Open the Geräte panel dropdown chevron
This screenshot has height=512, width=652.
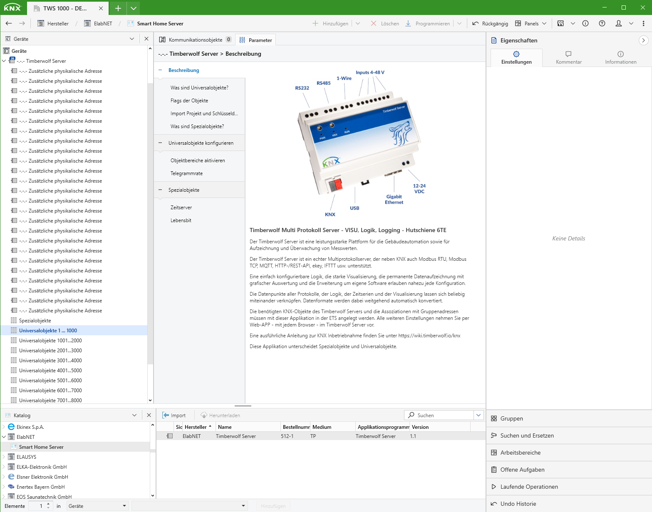132,39
